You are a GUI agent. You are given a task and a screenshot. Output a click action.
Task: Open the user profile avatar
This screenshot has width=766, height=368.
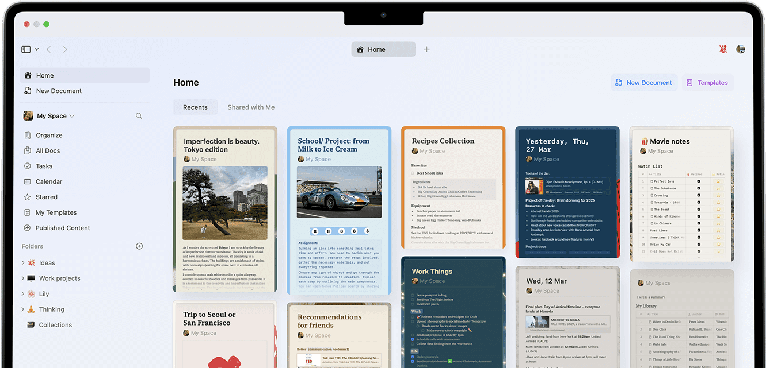coord(741,49)
